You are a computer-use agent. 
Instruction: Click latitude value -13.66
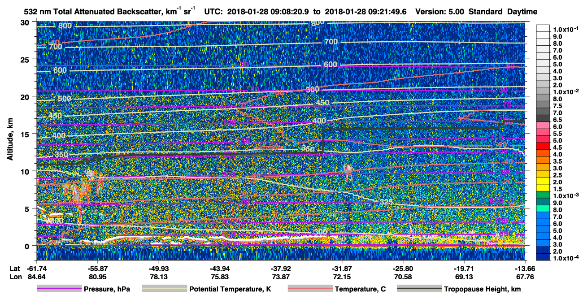[x=525, y=269]
